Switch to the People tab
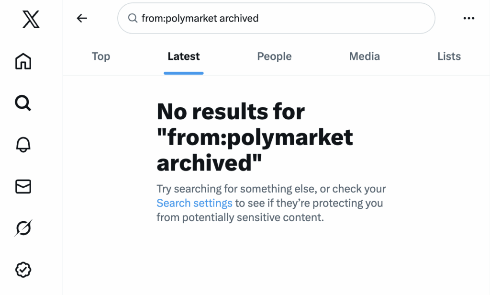 (274, 57)
